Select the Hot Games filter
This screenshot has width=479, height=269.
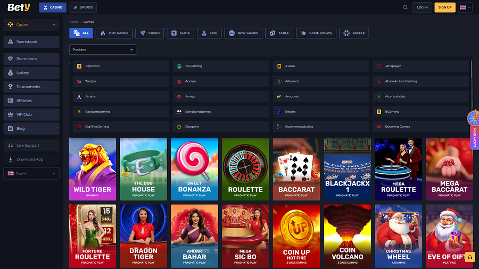click(114, 33)
